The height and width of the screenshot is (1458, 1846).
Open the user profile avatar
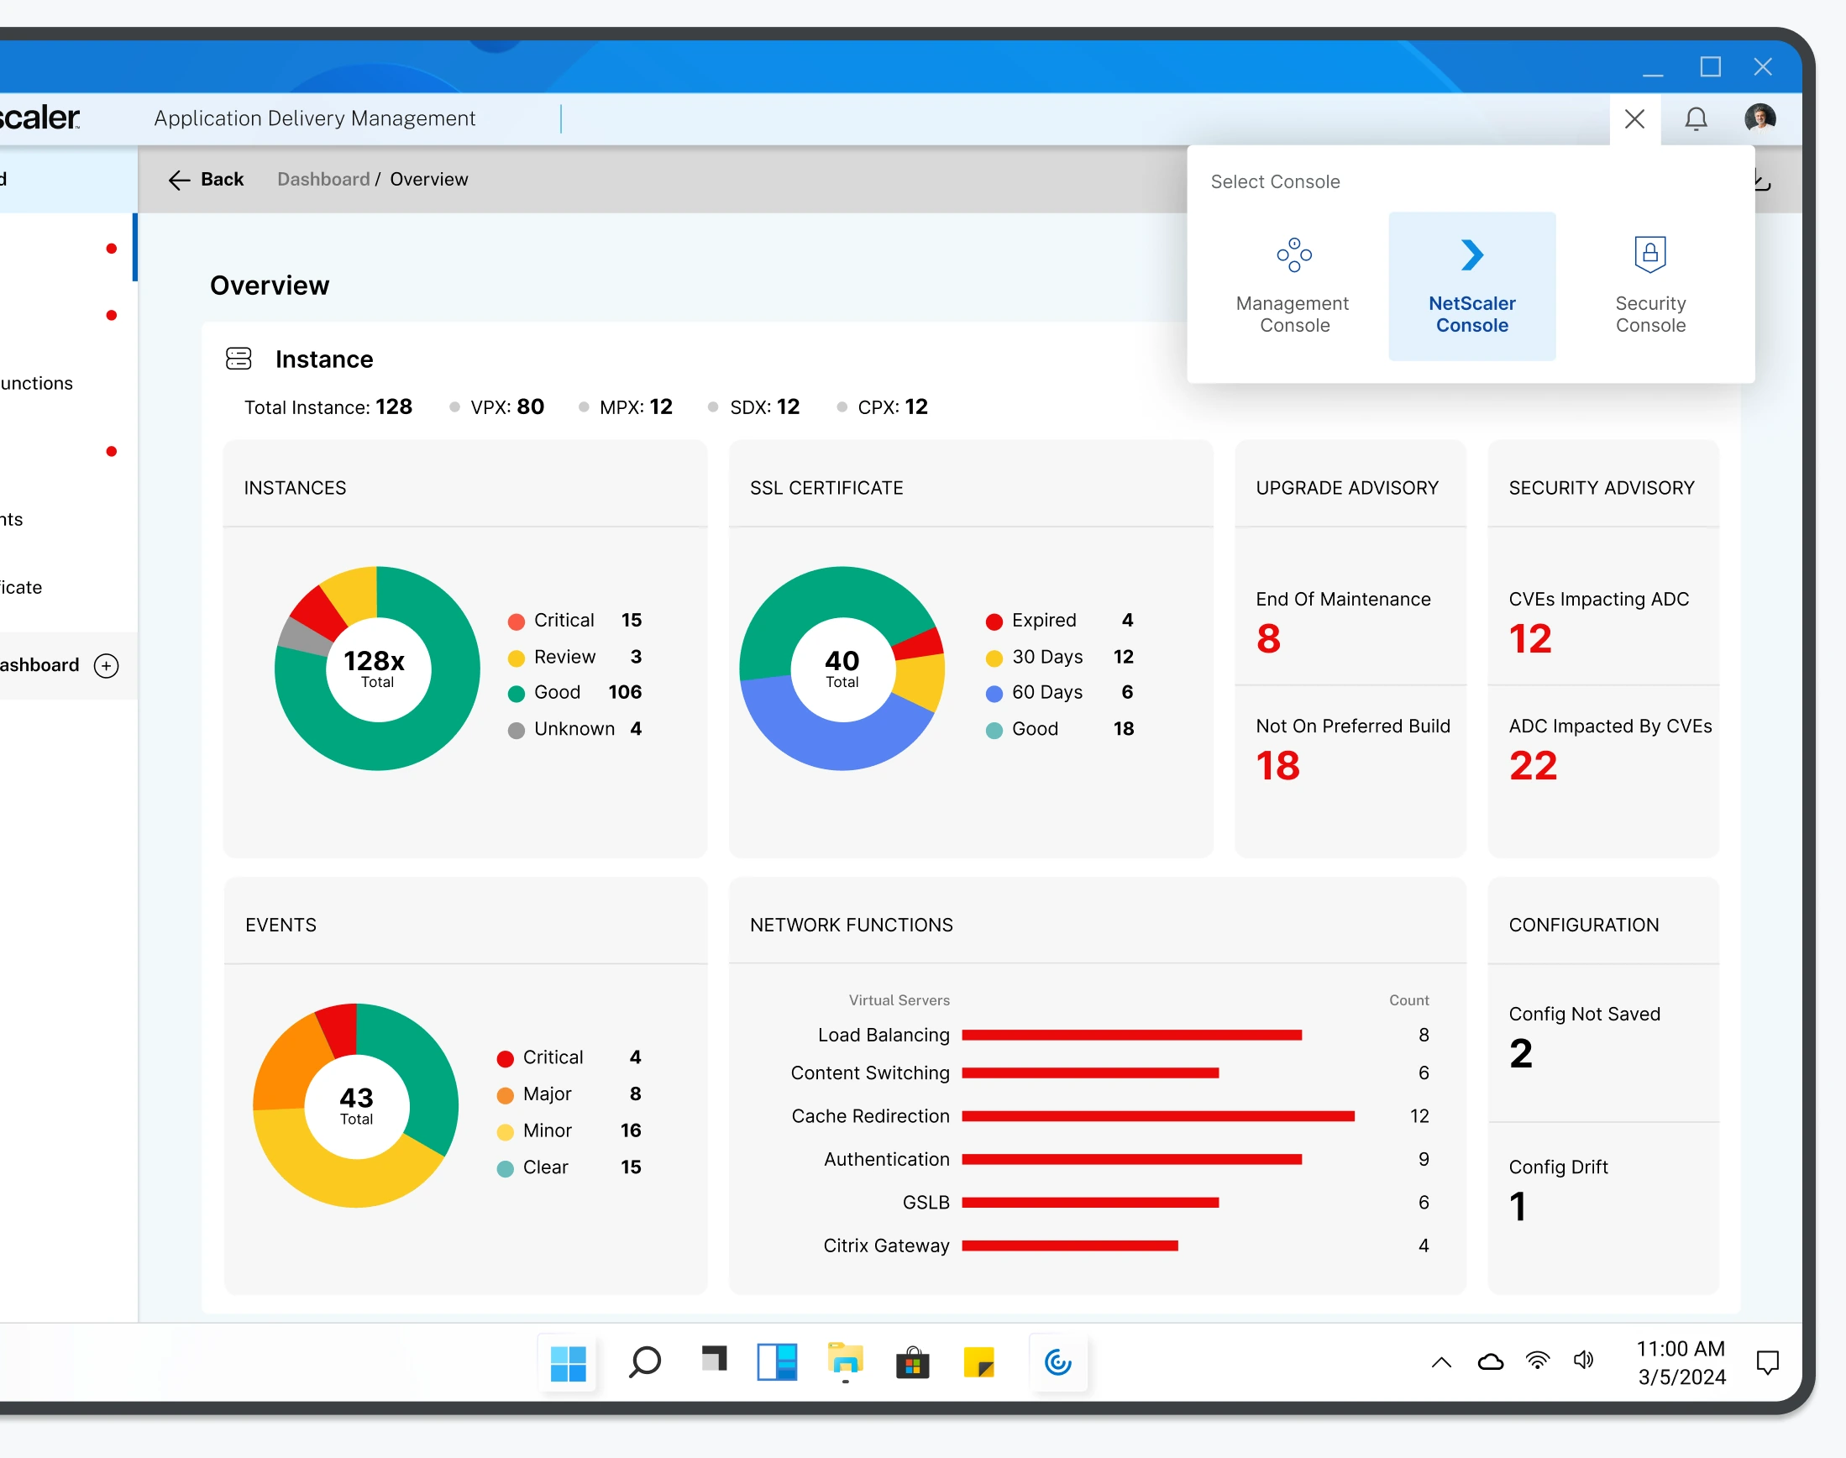[1759, 118]
